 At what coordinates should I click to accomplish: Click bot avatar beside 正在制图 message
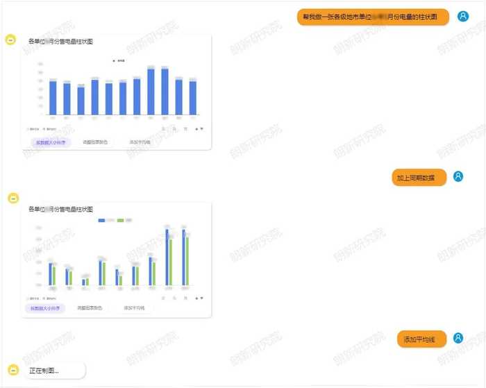(12, 370)
